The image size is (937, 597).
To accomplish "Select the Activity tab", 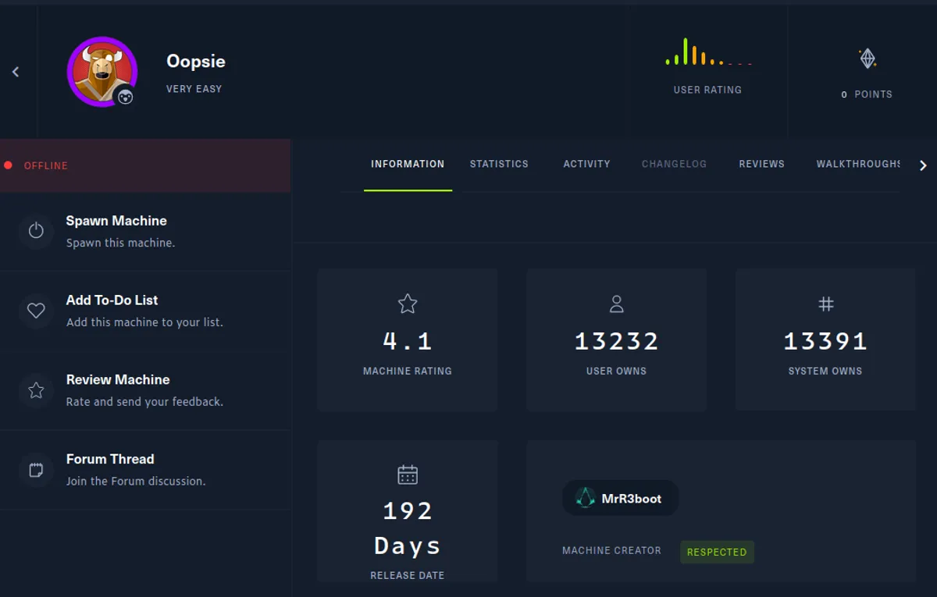I will click(586, 164).
